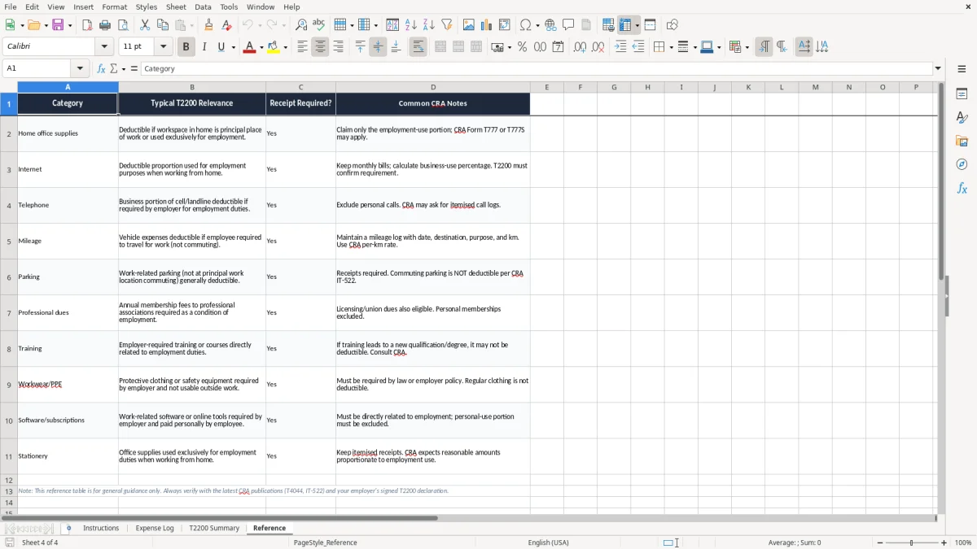Open sidebar Properties deck
The image size is (977, 549).
tap(962, 94)
